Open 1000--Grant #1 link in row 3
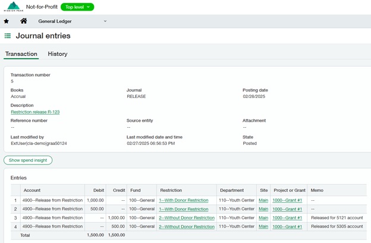 287,218
